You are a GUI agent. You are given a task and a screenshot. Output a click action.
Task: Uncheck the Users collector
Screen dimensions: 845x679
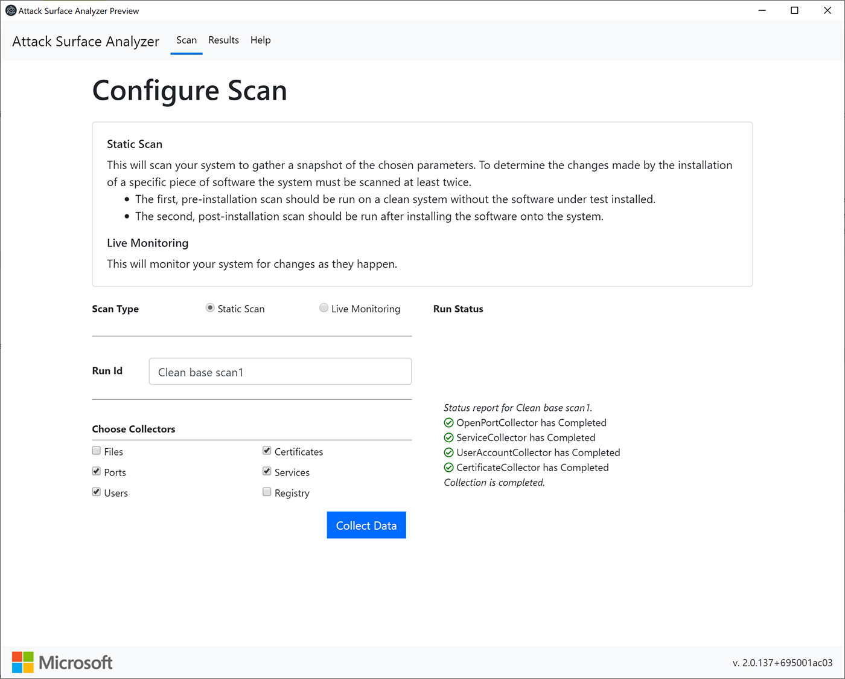coord(96,491)
